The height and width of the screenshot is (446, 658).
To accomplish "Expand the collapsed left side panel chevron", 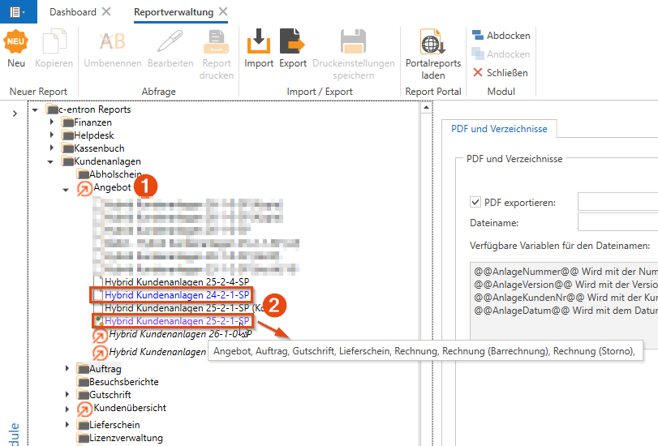I will click(15, 114).
